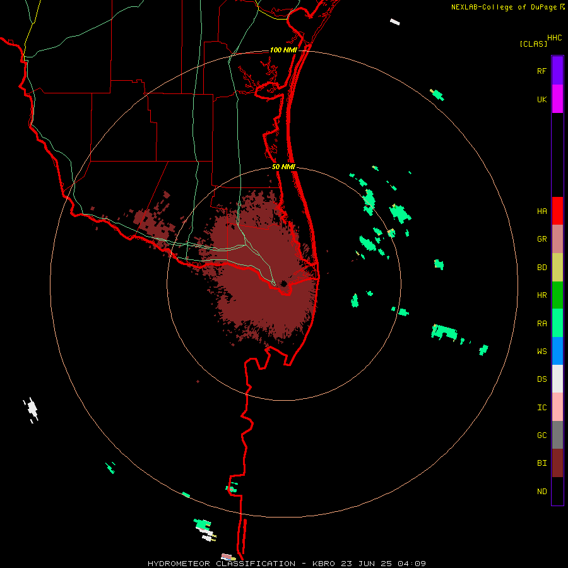Click the WS legend label
Screen dimensions: 568x568
click(541, 352)
